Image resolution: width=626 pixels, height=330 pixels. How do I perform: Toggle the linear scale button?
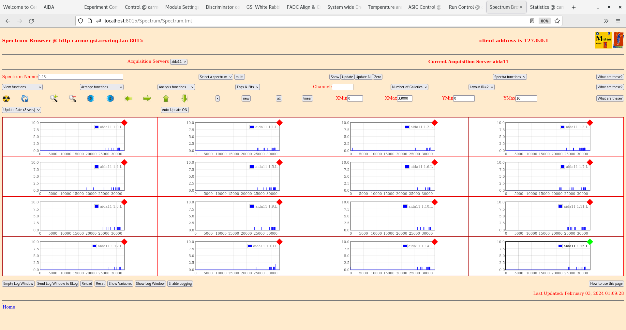coord(307,98)
